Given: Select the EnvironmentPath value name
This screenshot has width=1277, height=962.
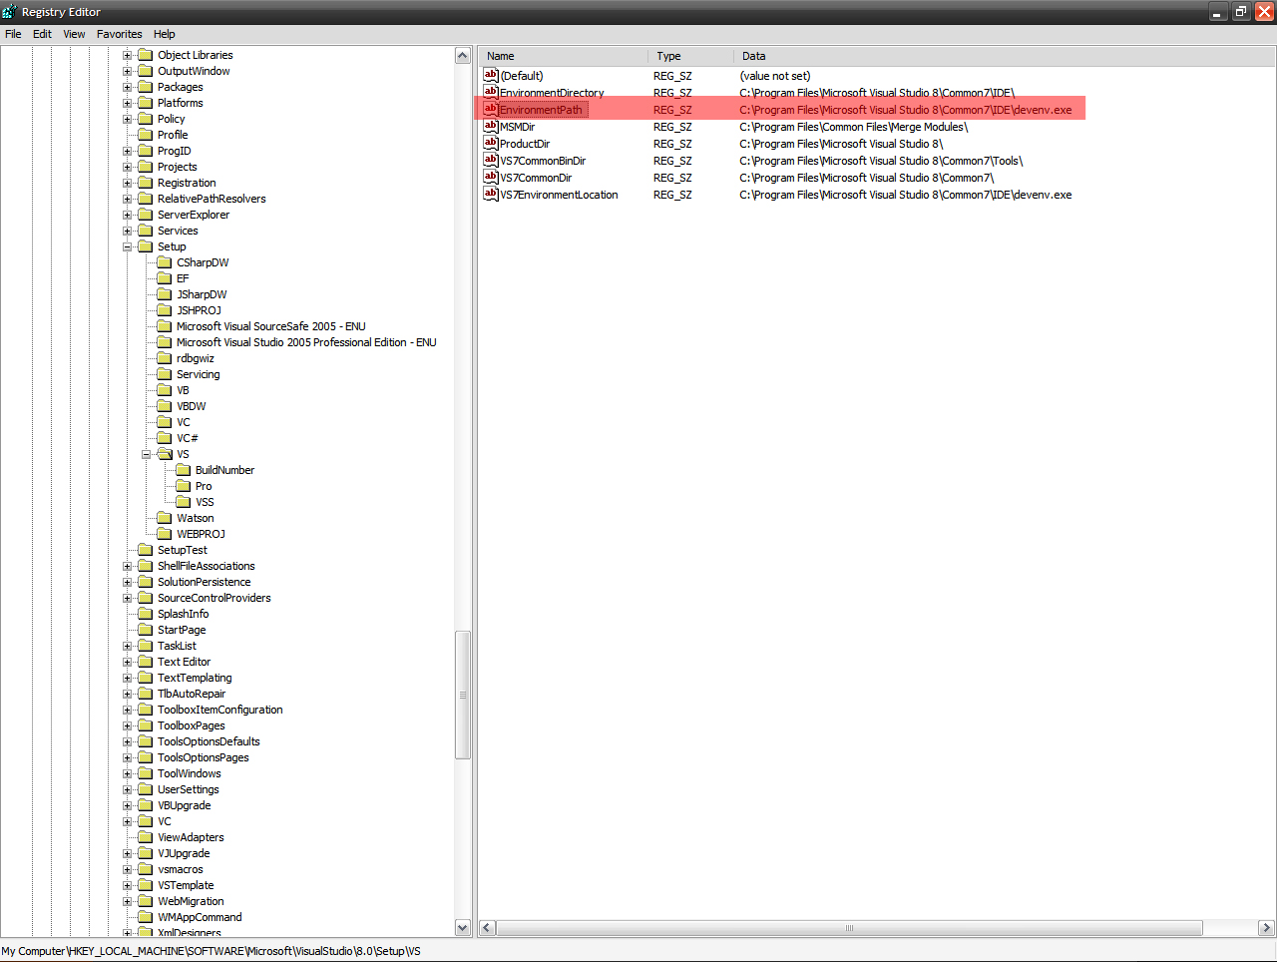Looking at the screenshot, I should 541,110.
